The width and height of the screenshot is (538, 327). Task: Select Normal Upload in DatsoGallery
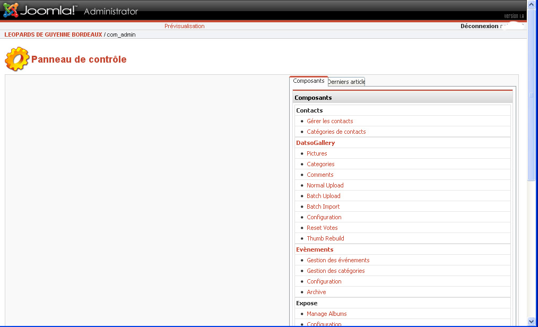pos(325,185)
